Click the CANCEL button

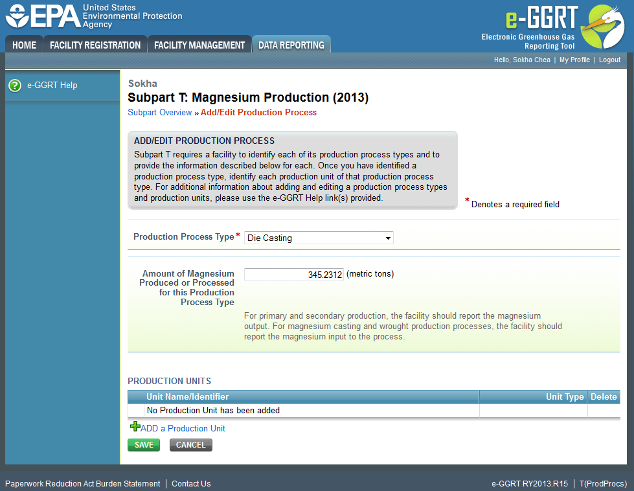(x=191, y=445)
